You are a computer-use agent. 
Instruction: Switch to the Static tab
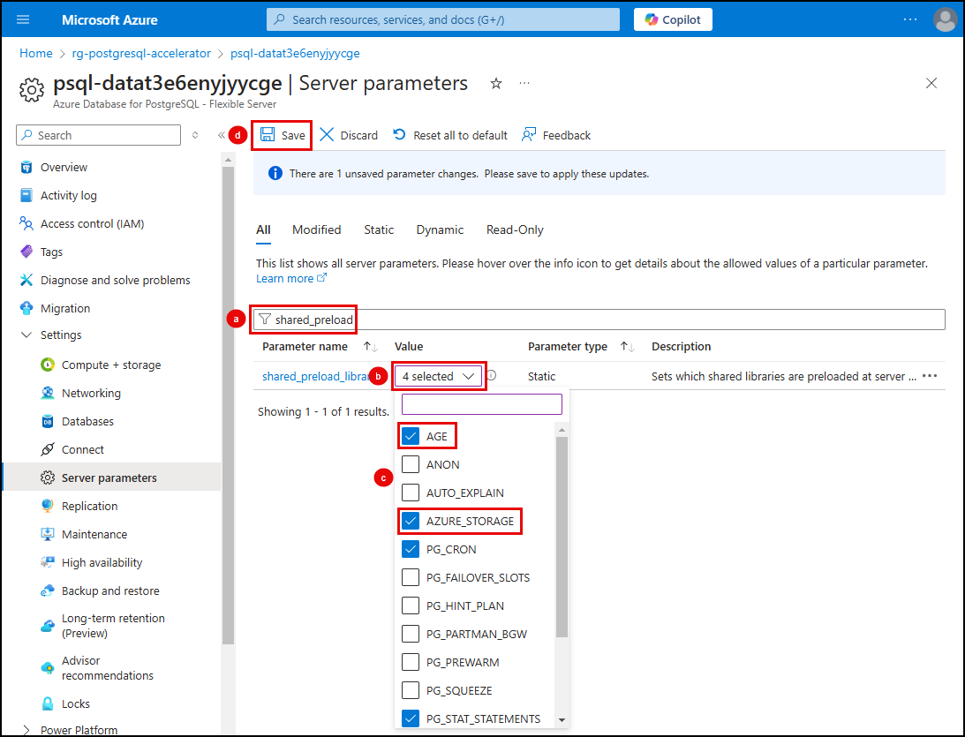click(379, 229)
